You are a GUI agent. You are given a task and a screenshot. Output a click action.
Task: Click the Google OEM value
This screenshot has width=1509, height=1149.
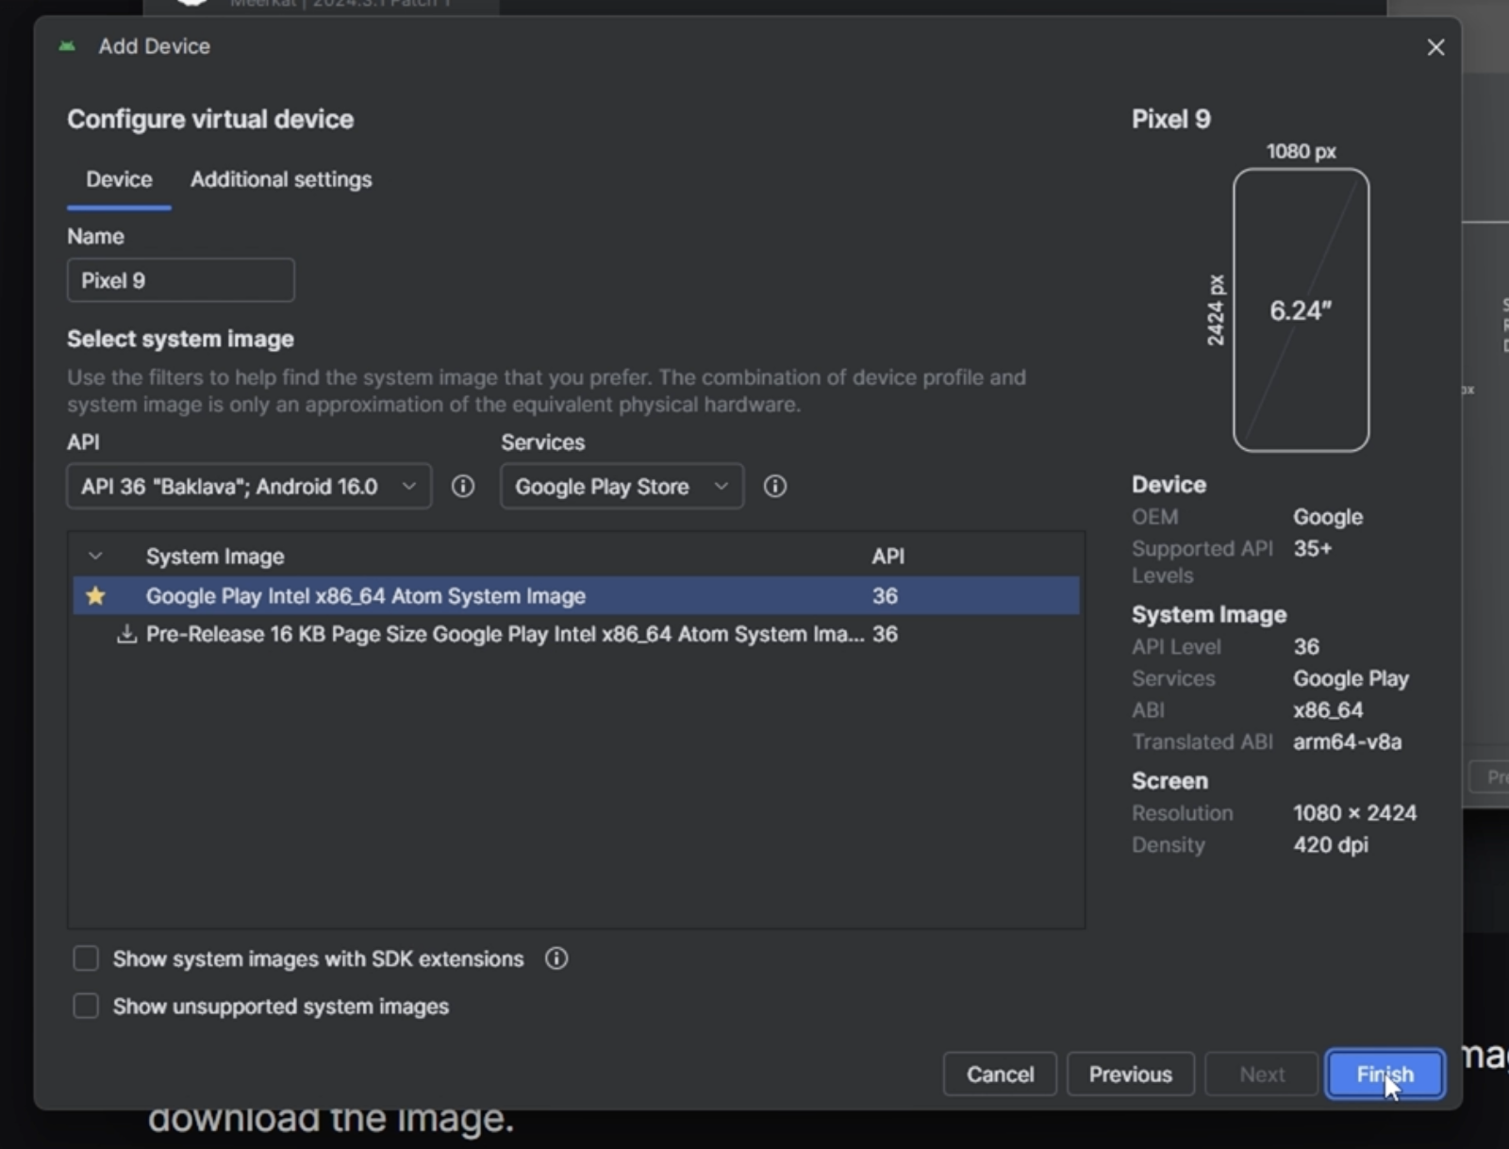(1327, 517)
